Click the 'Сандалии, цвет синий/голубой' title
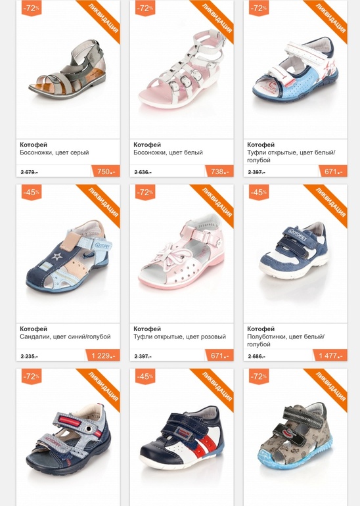Viewport: 360px width, 506px height. click(65, 336)
